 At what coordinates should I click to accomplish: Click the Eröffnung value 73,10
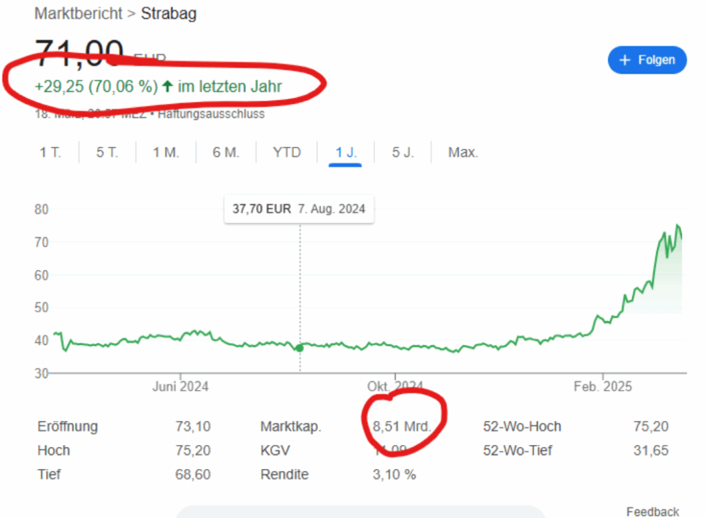click(193, 426)
